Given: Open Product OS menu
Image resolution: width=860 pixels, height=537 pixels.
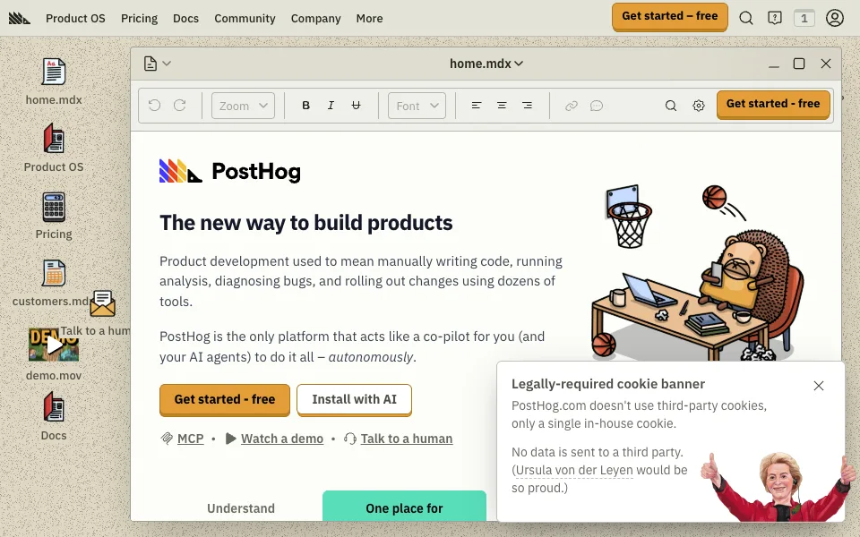Looking at the screenshot, I should pos(75,18).
